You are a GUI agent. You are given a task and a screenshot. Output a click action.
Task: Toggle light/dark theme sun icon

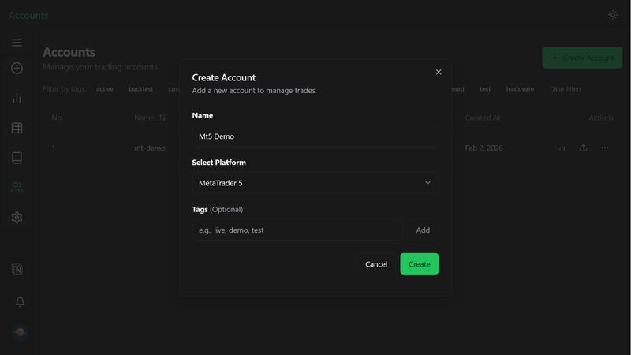(613, 15)
